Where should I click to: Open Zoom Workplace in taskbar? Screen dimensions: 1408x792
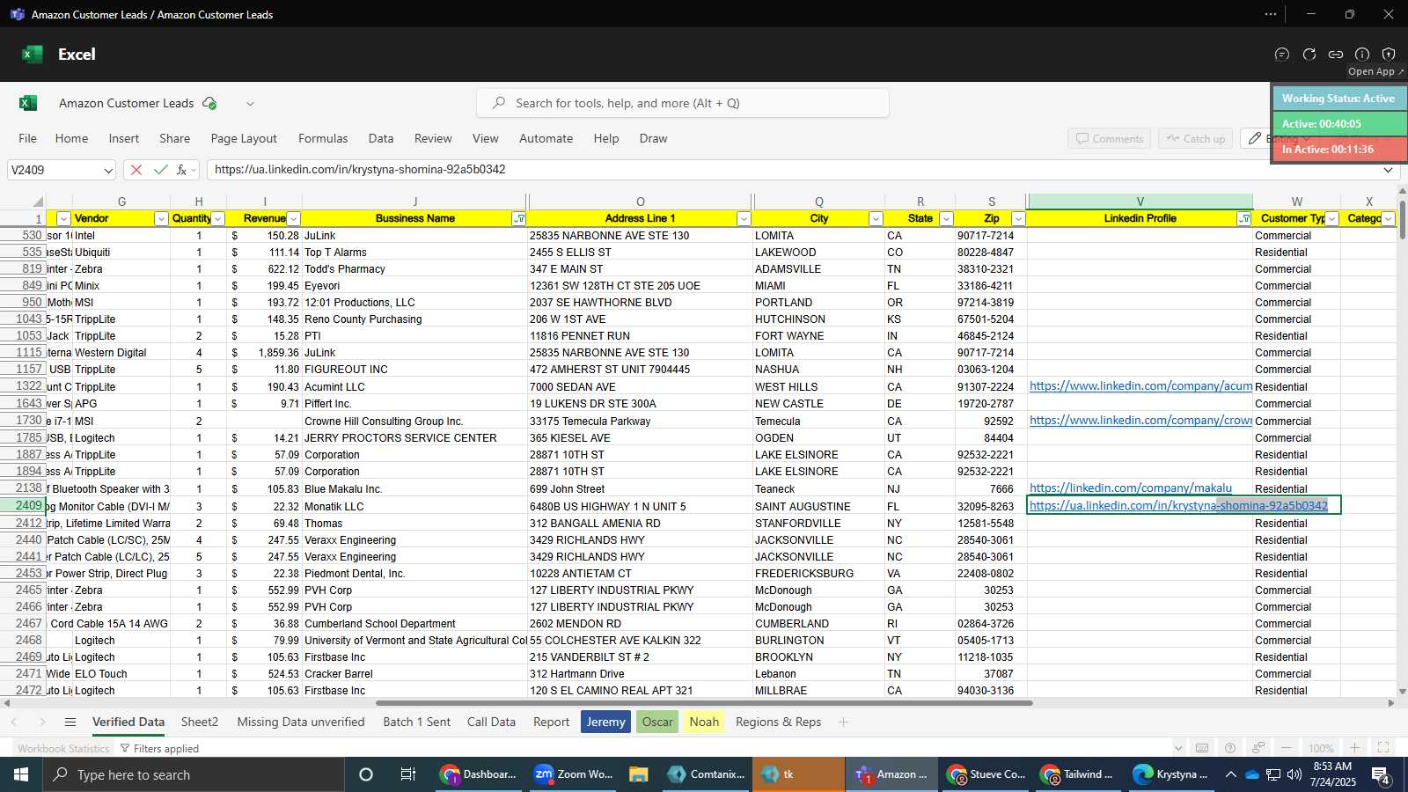(x=573, y=774)
